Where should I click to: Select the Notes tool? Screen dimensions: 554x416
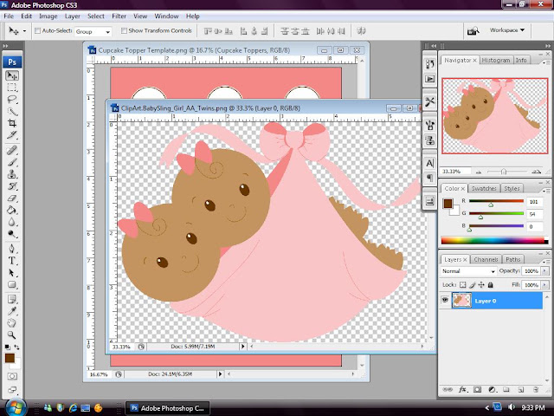12,299
